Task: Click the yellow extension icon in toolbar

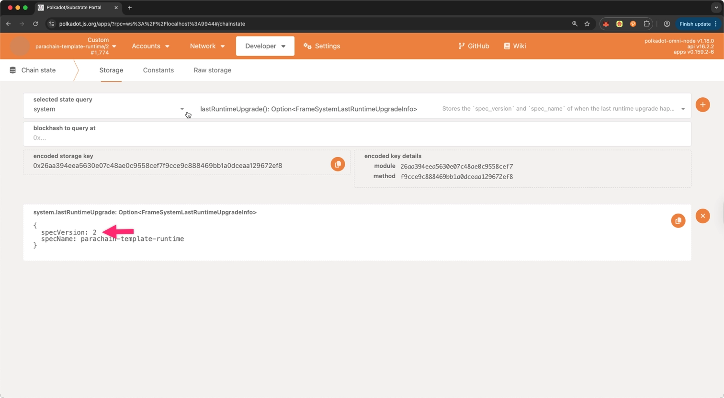Action: pos(619,23)
